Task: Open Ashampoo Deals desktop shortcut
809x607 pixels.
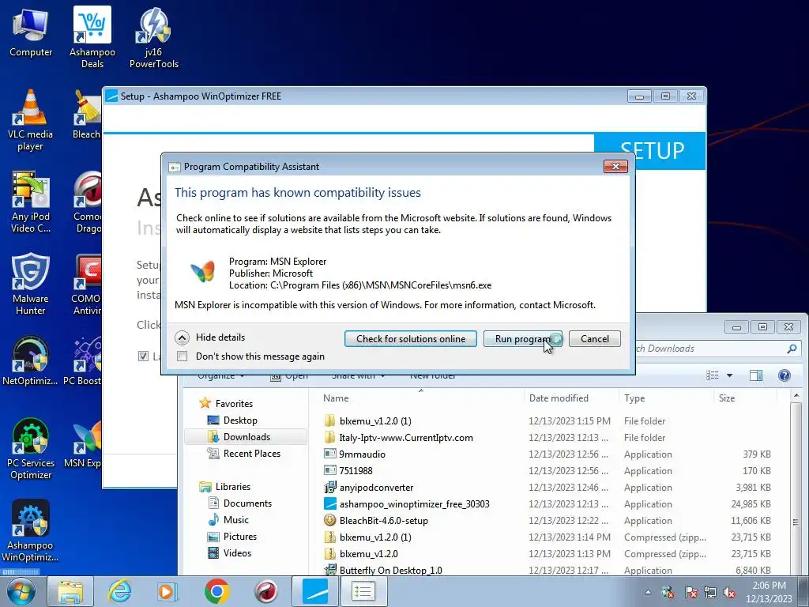Action: point(92,37)
